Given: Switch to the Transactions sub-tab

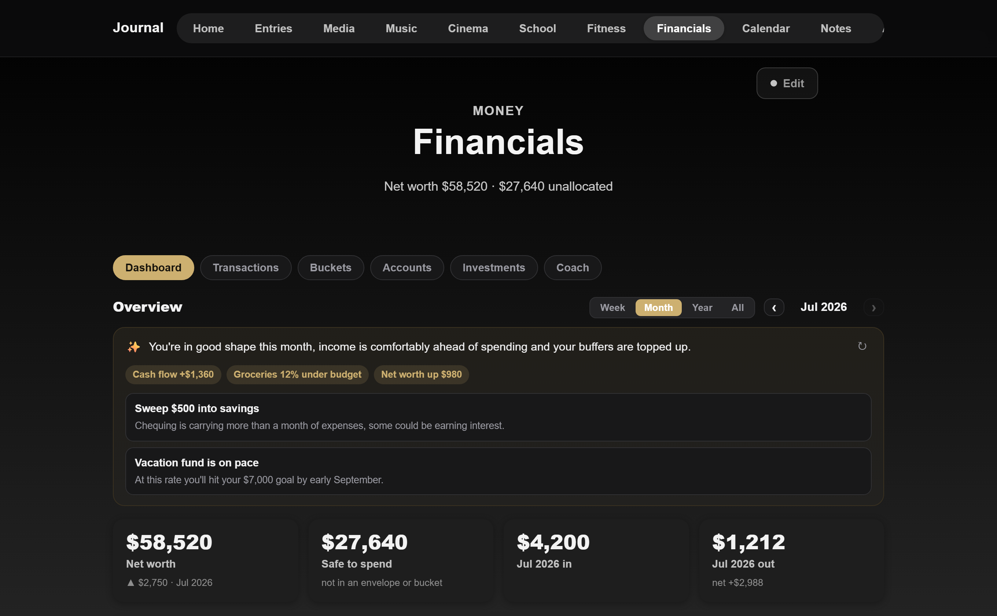Looking at the screenshot, I should 246,268.
